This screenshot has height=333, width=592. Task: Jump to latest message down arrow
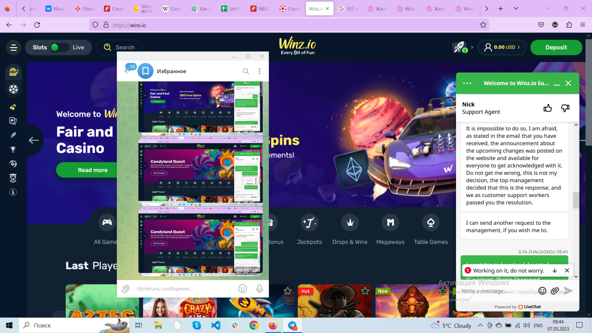pos(555,271)
